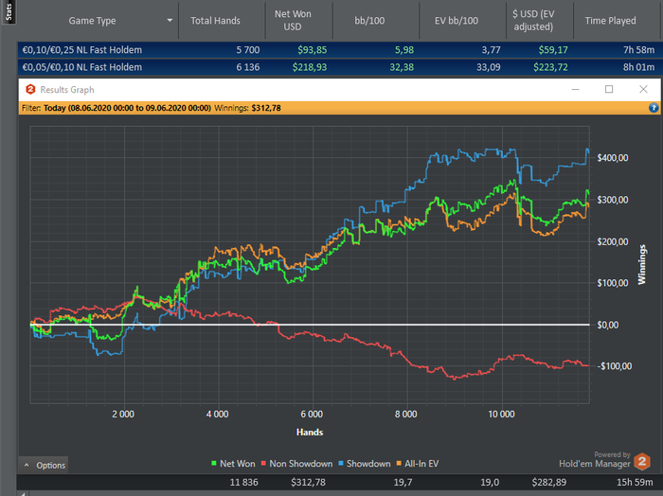Image resolution: width=663 pixels, height=496 pixels.
Task: Click the Hands x-axis title
Action: (x=310, y=433)
